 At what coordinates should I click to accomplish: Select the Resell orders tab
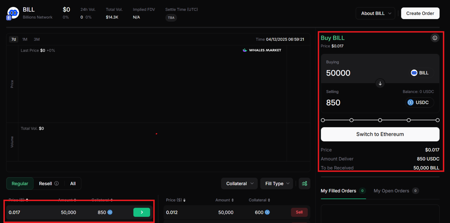[46, 184]
